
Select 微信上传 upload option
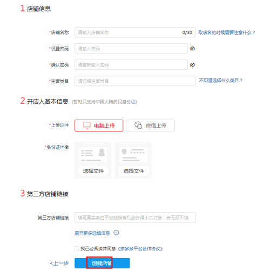pyautogui.click(x=150, y=126)
